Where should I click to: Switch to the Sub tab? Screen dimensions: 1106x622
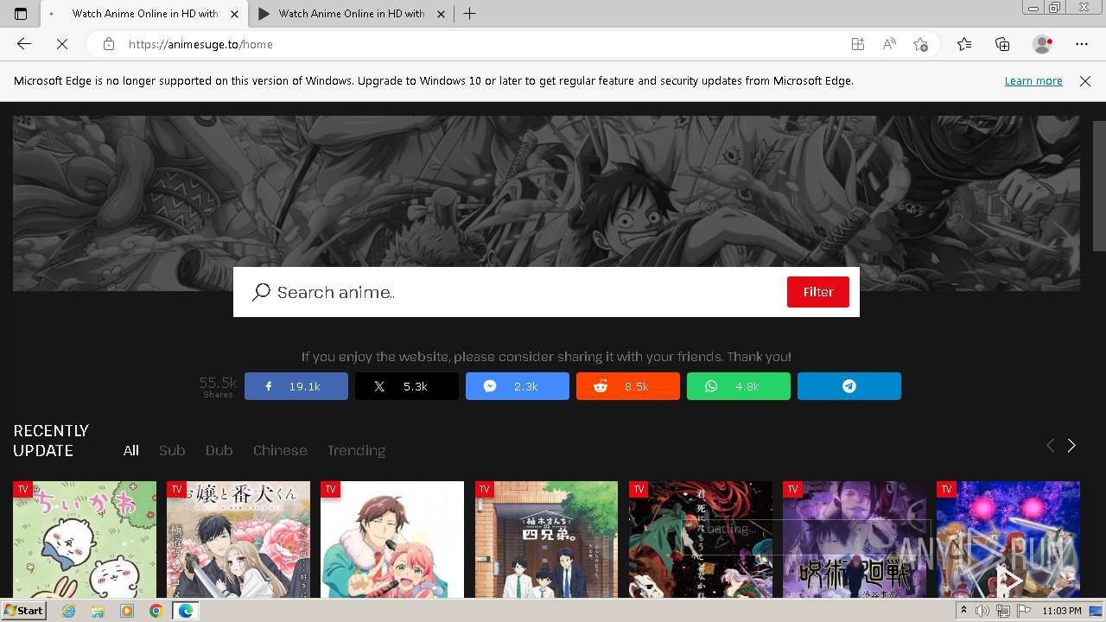[x=172, y=450]
